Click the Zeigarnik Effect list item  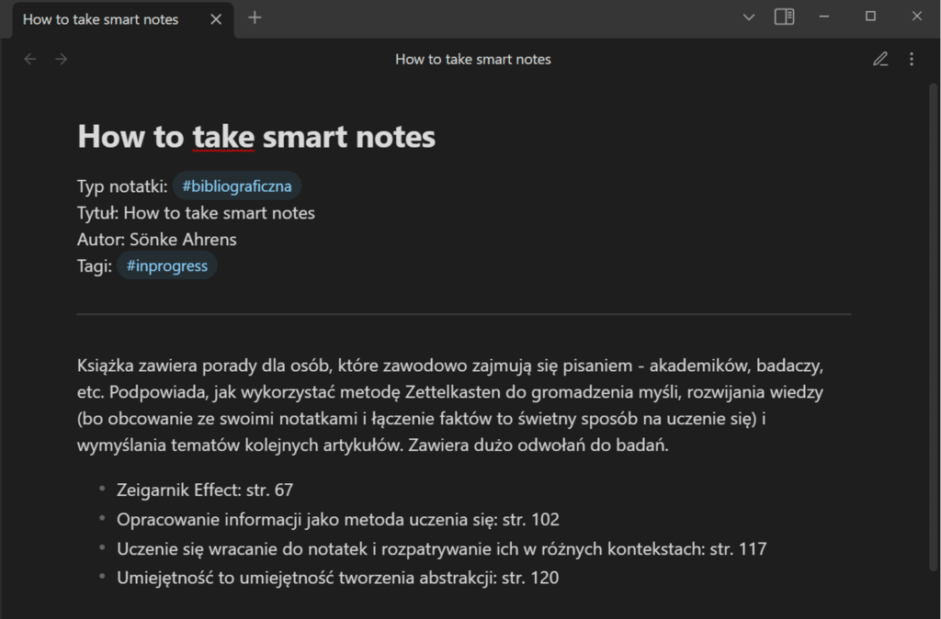(x=204, y=490)
